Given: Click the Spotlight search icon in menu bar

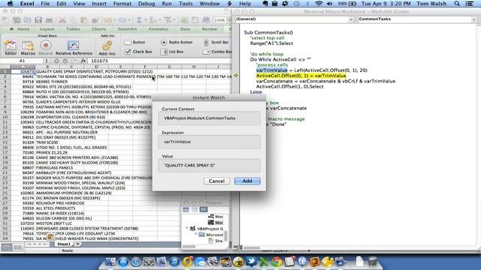Looking at the screenshot, I should 457,4.
